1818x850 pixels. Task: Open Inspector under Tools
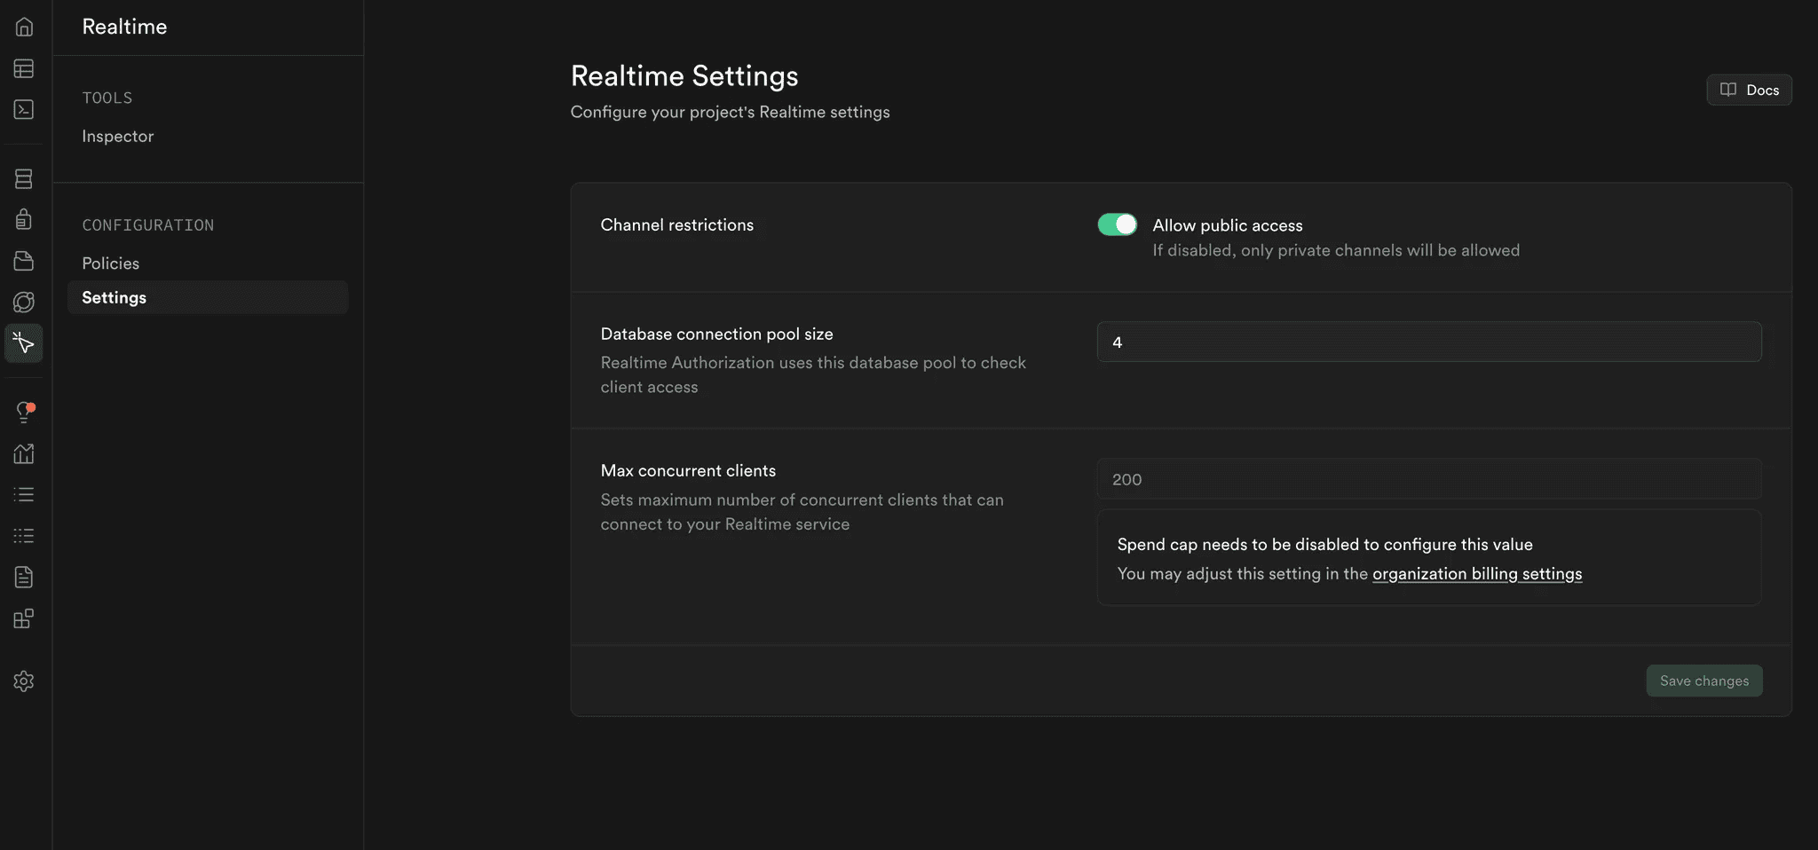pyautogui.click(x=118, y=136)
